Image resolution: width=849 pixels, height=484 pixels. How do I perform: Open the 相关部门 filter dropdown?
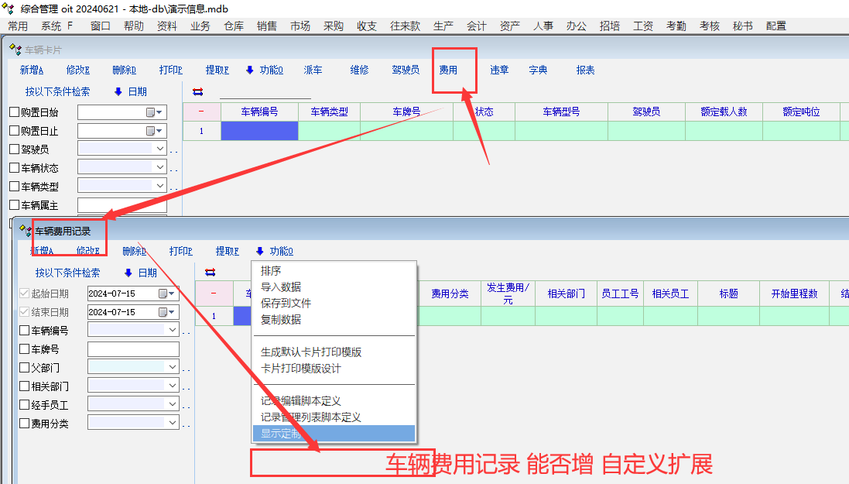(172, 386)
